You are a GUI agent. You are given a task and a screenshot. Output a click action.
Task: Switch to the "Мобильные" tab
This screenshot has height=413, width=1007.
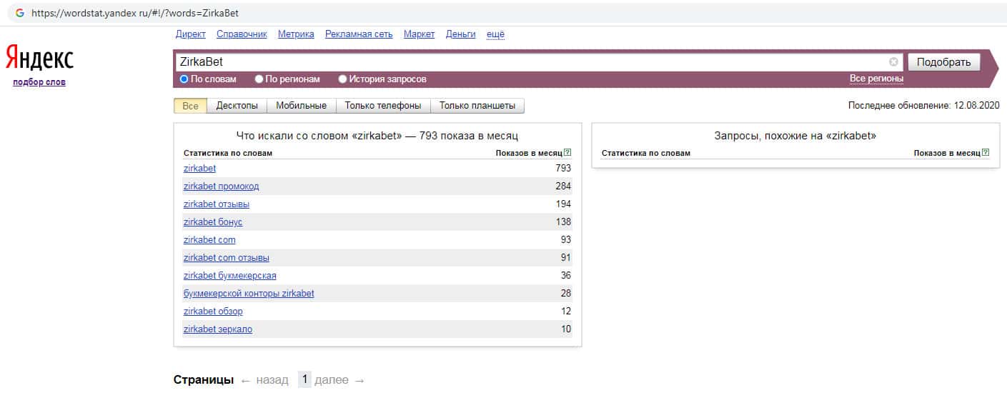(301, 106)
